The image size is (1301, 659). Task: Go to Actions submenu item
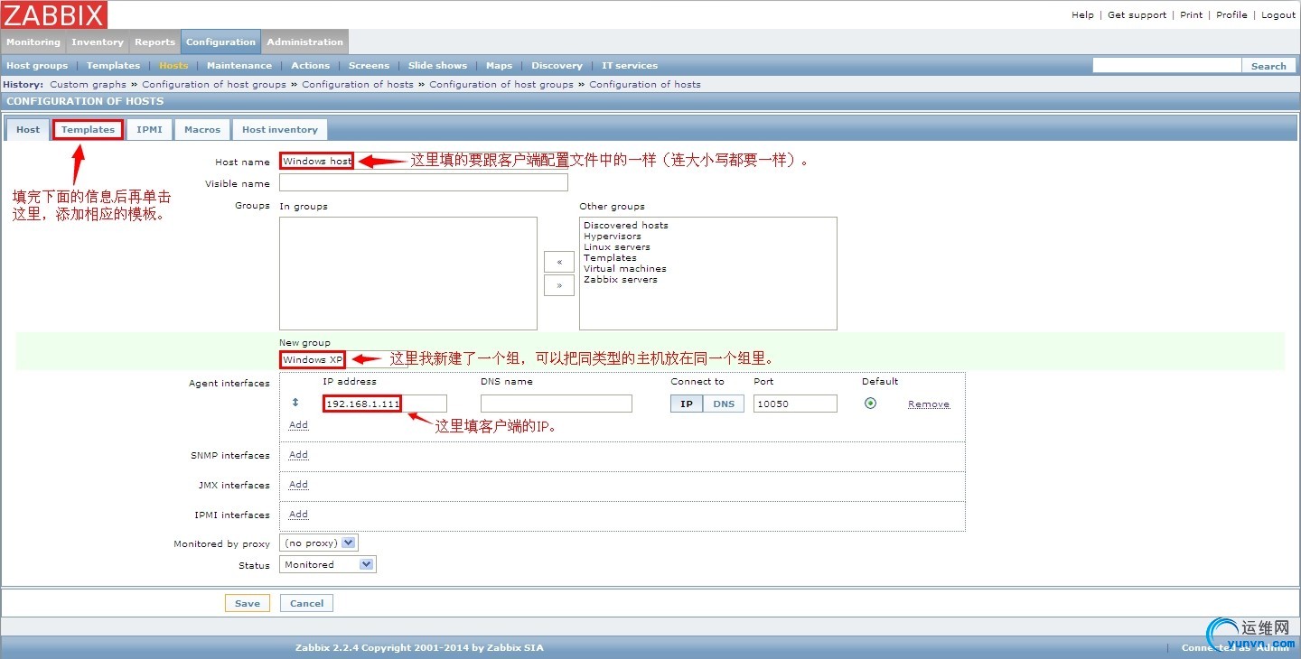click(310, 66)
